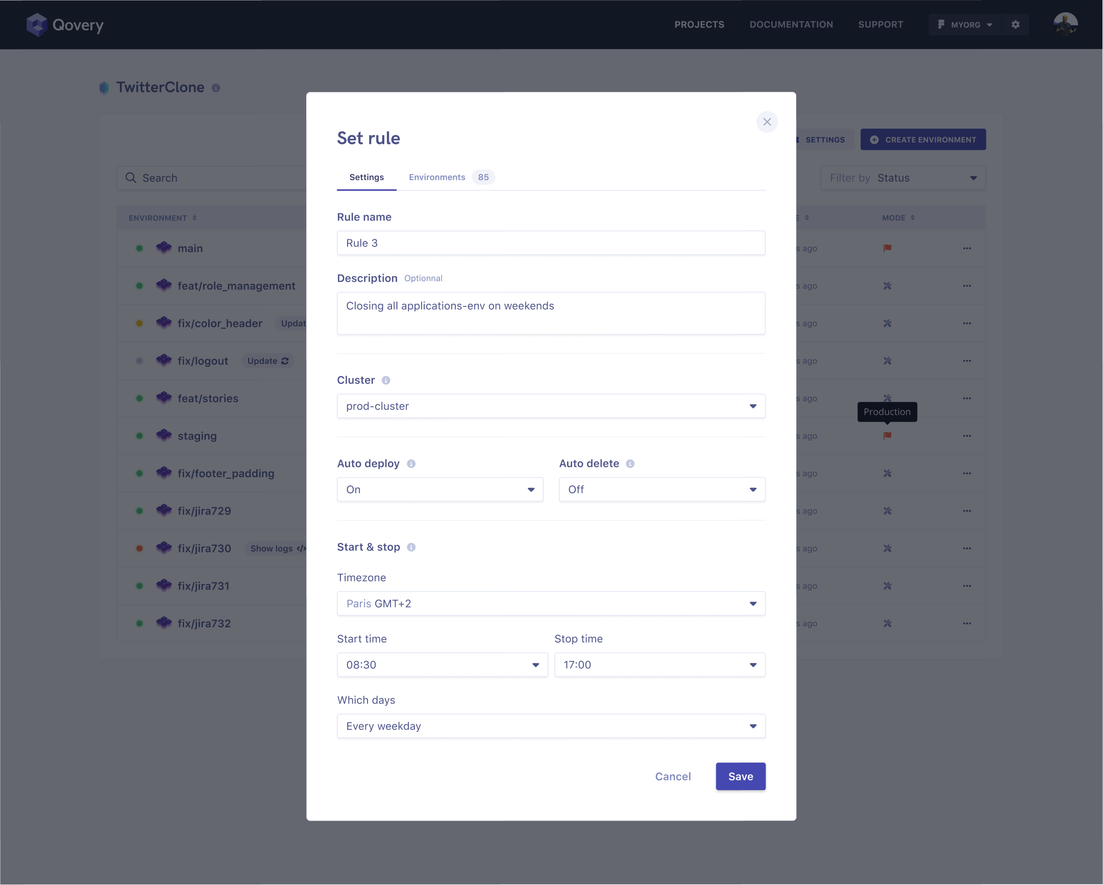Screen dimensions: 1103x885
Task: Select Stop time 17:00 dropdown
Action: tap(659, 665)
